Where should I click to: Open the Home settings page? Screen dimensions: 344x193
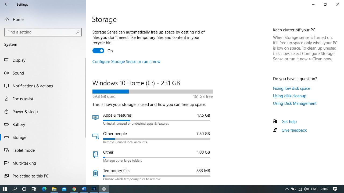click(x=18, y=19)
